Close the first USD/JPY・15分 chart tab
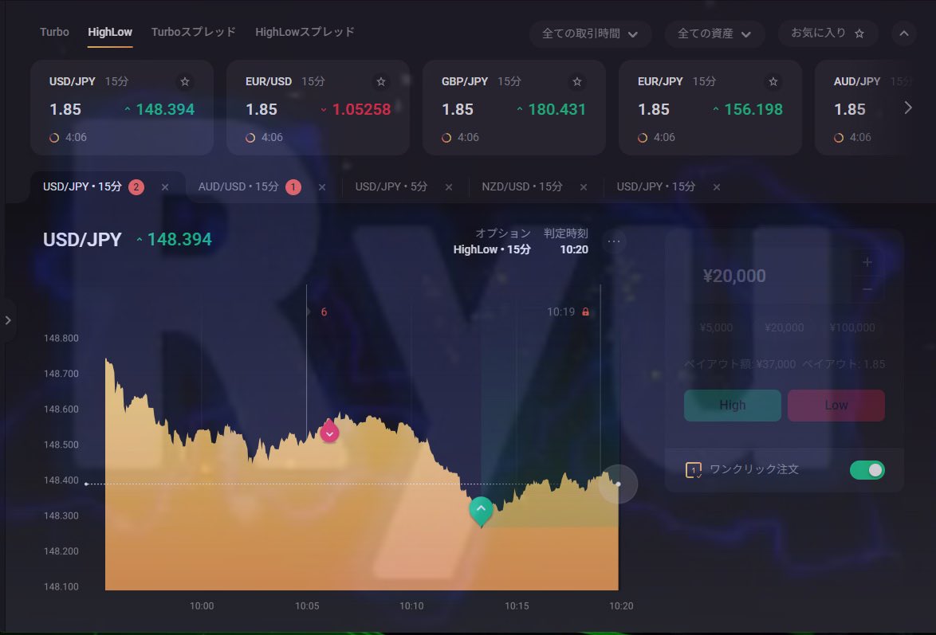Viewport: 936px width, 635px height. click(x=165, y=187)
